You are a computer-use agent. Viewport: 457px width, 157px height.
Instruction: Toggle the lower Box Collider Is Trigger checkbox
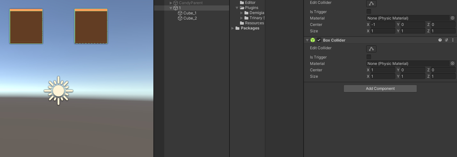(369, 57)
